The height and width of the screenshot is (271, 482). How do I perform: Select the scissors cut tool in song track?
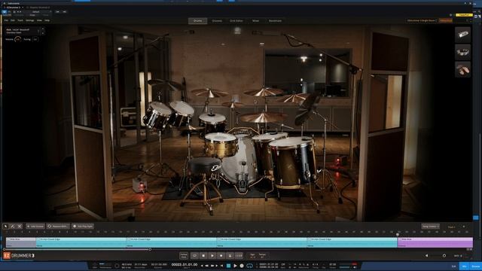(x=20, y=227)
